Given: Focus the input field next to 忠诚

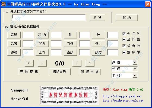Looking at the screenshot, I should 28,44.
